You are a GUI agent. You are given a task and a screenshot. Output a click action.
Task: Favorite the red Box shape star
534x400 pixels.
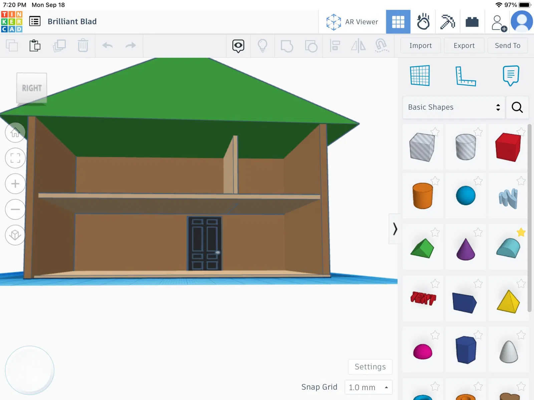(x=521, y=132)
